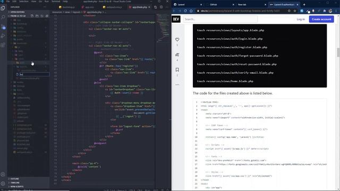
Task: Open the DEV article share ellipsis menu
Action: pyautogui.click(x=177, y=85)
